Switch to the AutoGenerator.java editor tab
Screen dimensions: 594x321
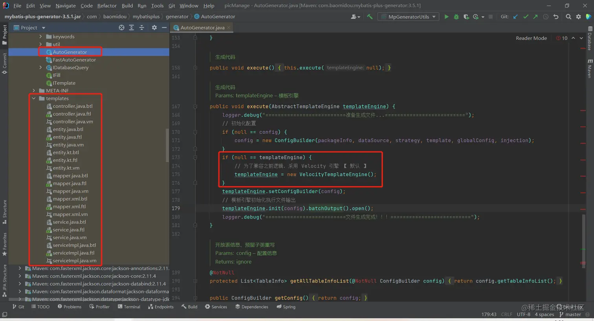pos(202,27)
